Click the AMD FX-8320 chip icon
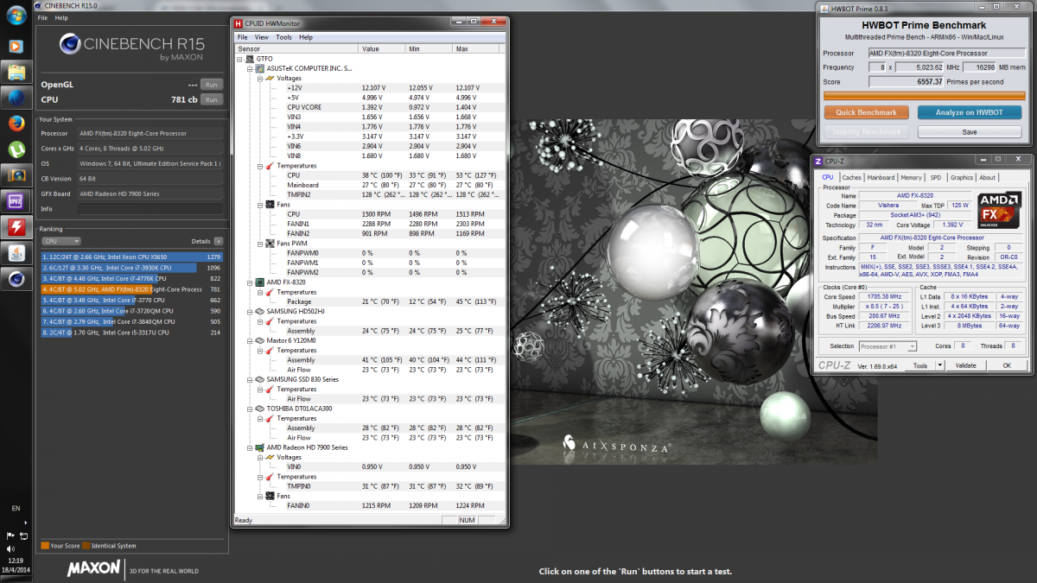Screen dimensions: 1037x583 [260, 282]
